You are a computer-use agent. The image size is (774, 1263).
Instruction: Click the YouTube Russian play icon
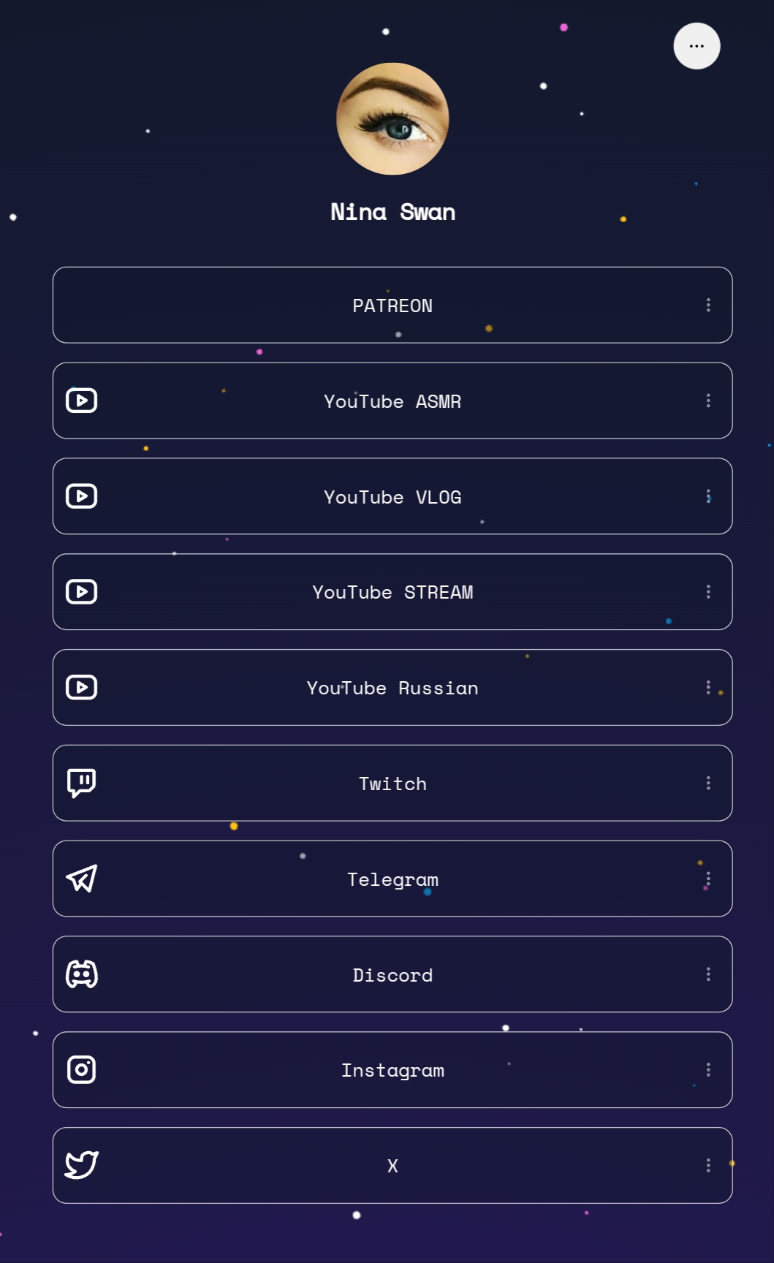pos(82,688)
